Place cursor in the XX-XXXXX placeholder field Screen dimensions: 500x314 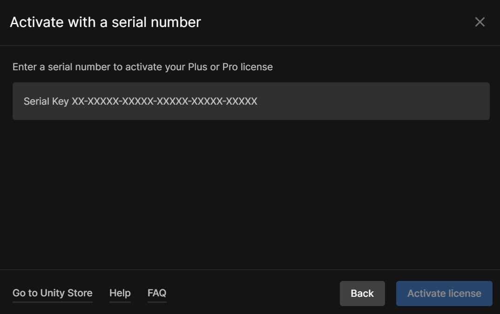(250, 101)
